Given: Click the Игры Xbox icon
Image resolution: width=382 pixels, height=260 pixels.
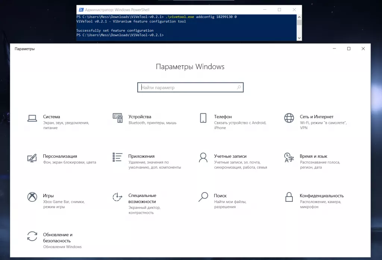Looking at the screenshot, I should (32, 197).
